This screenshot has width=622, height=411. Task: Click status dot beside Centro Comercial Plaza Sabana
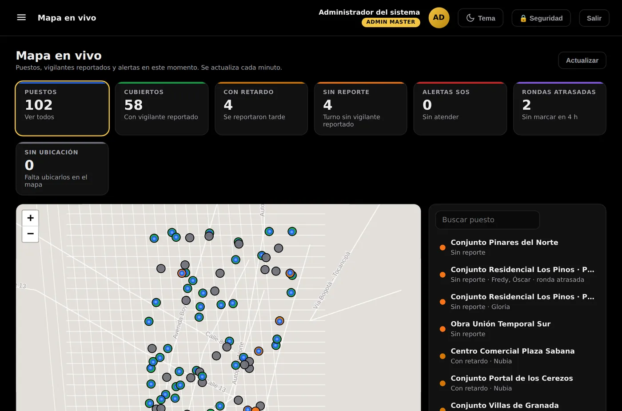[x=443, y=356]
